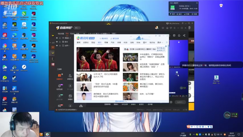The image size is (243, 137).
Task: Open the table tennis players headline image
Action: [98, 59]
